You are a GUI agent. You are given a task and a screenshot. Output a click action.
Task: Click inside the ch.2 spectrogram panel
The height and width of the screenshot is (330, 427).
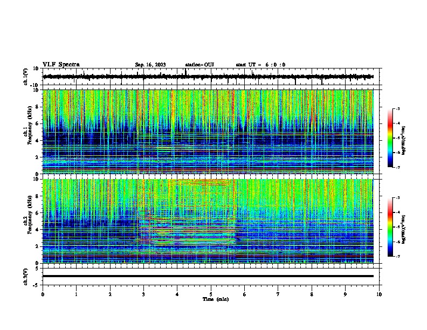click(x=208, y=221)
